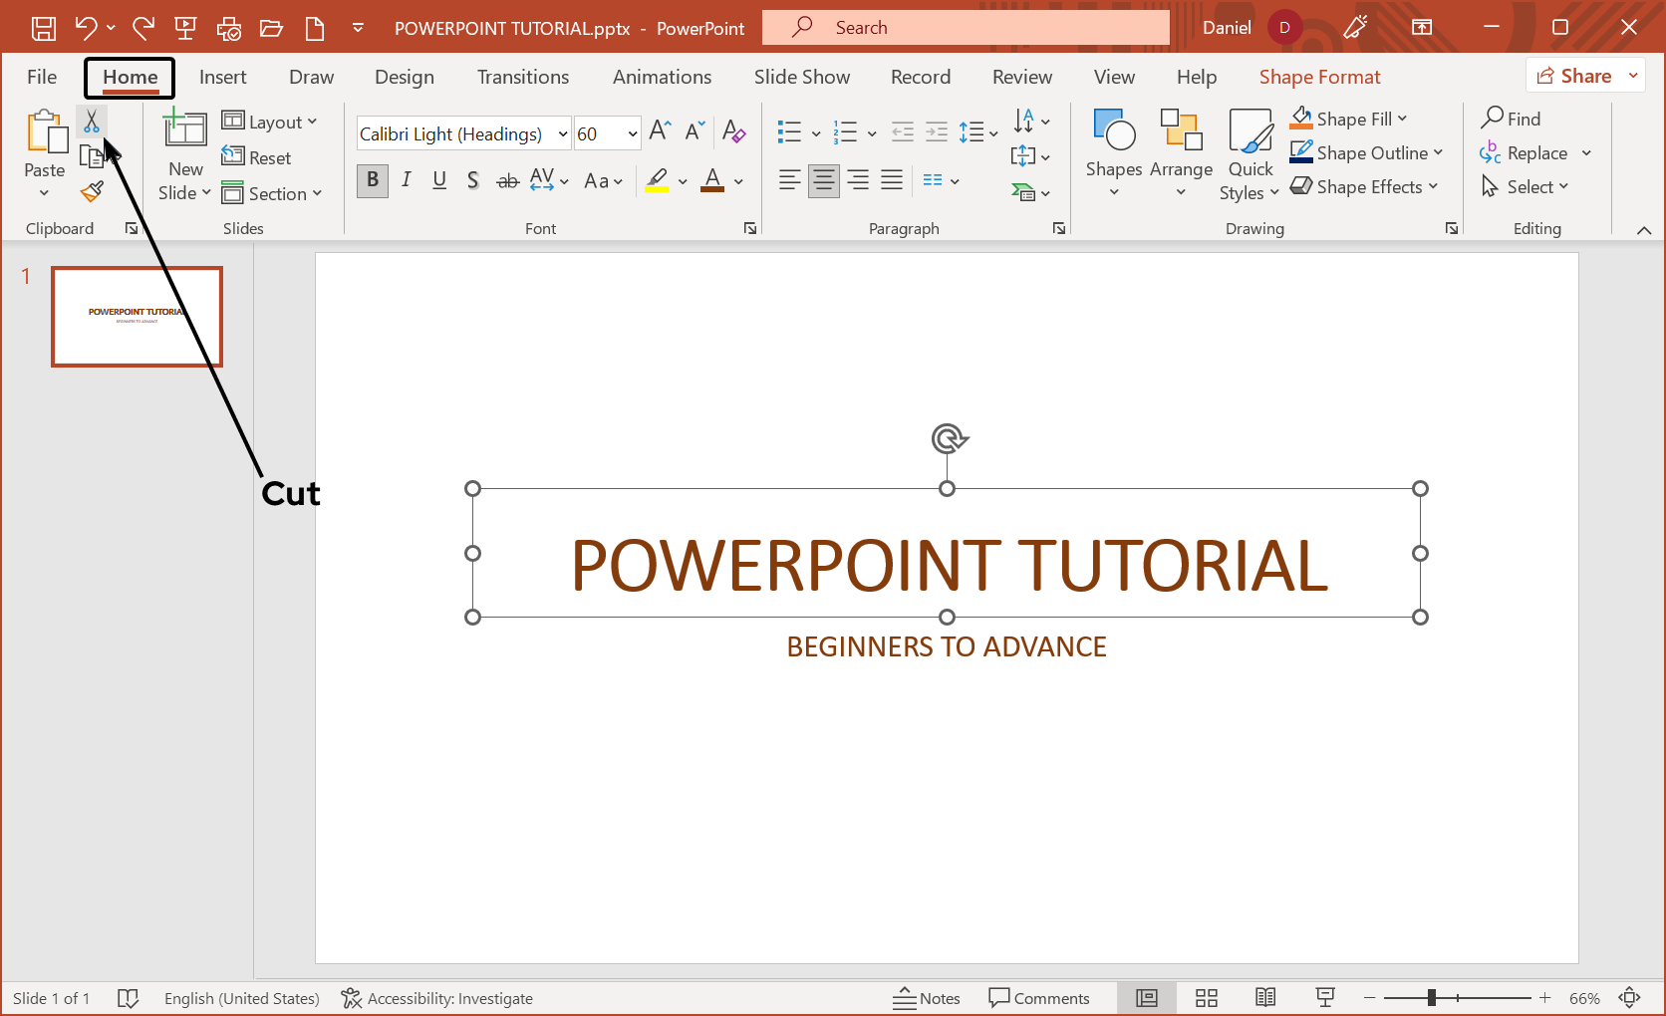Toggle Bold formatting
Viewport: 1666px width, 1016px height.
tap(373, 180)
